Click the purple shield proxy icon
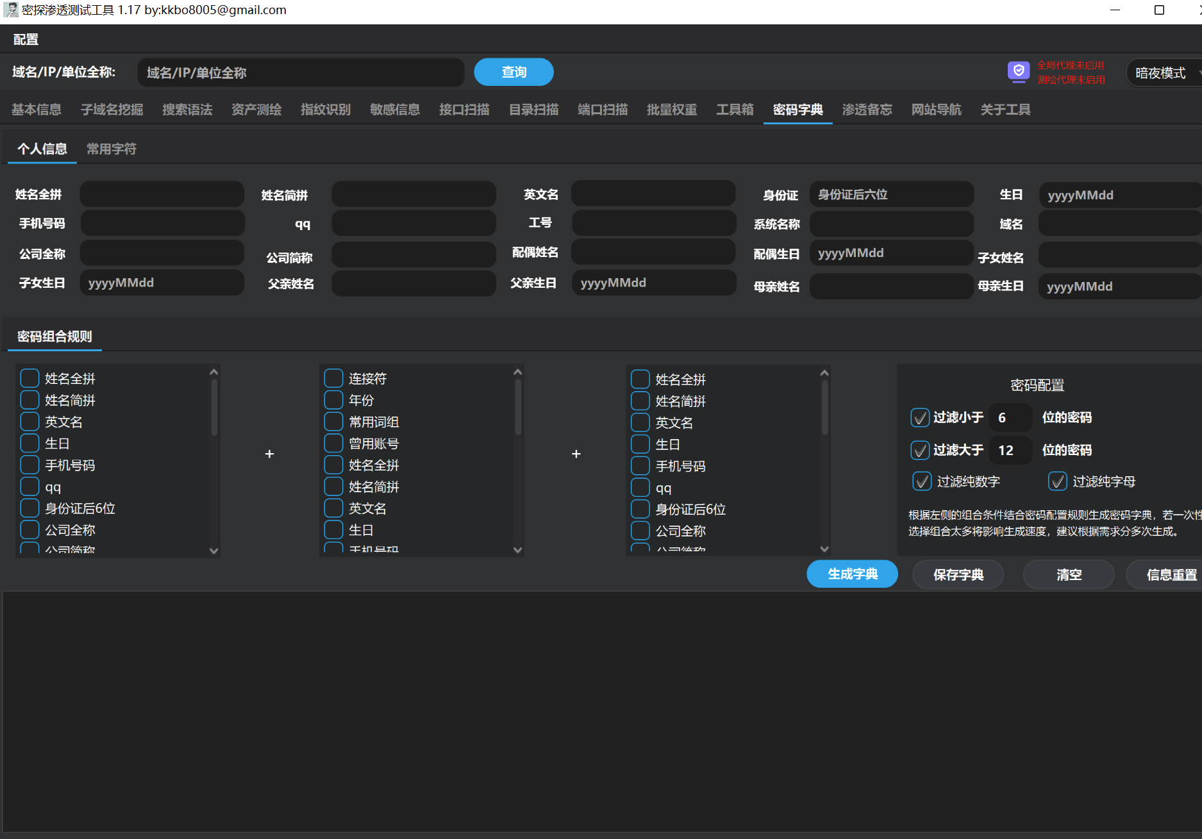Screen dimensions: 1202x839 click(1018, 71)
